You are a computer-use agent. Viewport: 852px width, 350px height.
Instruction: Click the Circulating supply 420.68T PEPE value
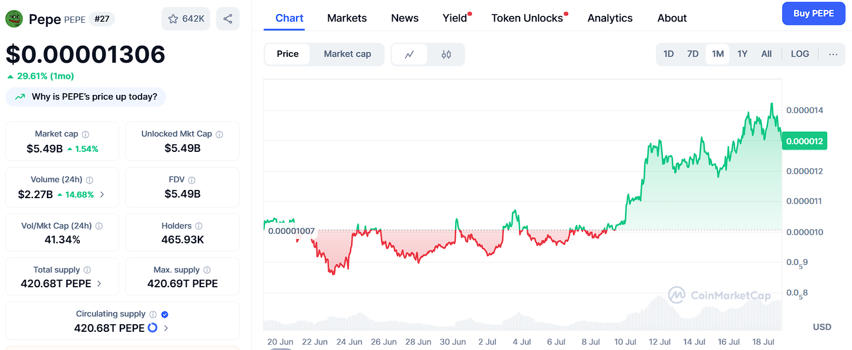tap(109, 328)
